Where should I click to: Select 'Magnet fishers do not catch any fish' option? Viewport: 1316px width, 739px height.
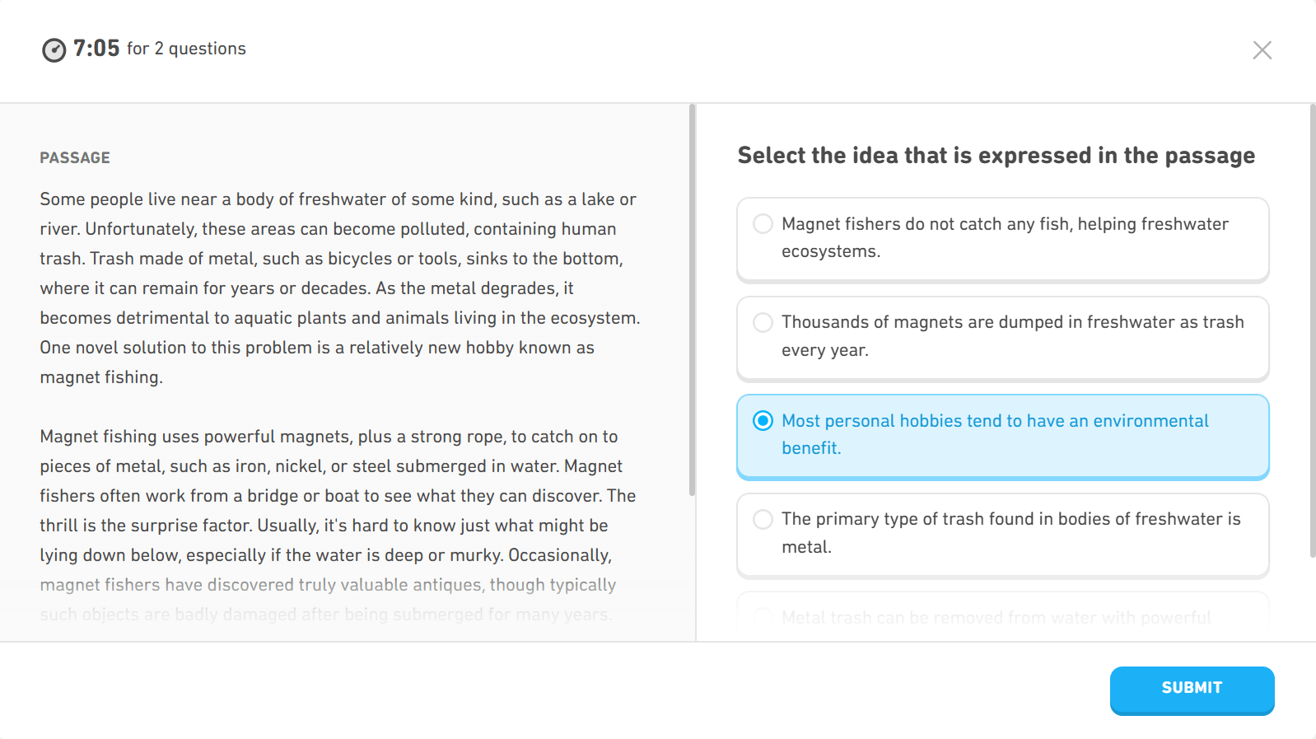(x=1002, y=239)
